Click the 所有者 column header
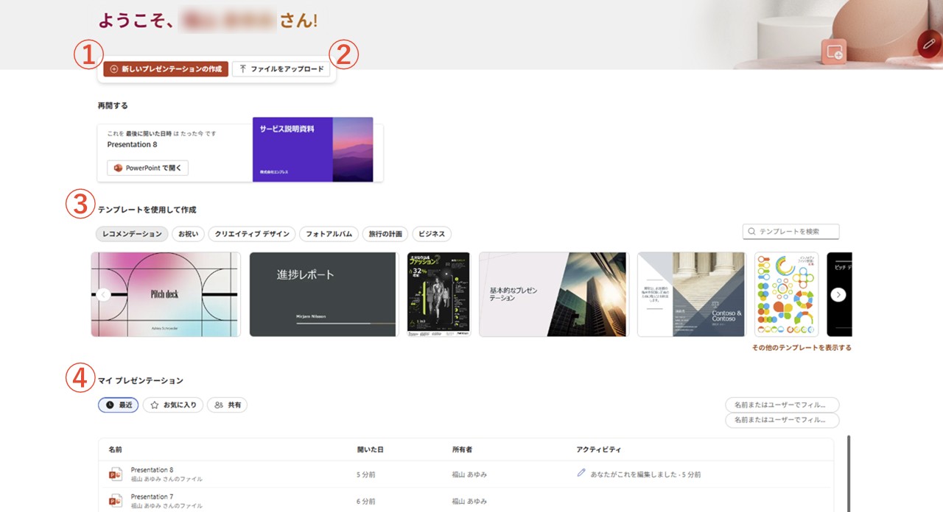This screenshot has width=943, height=512. tap(463, 449)
